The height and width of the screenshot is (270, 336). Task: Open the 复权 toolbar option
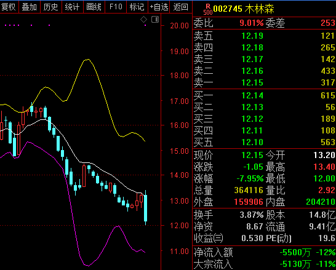9,7
